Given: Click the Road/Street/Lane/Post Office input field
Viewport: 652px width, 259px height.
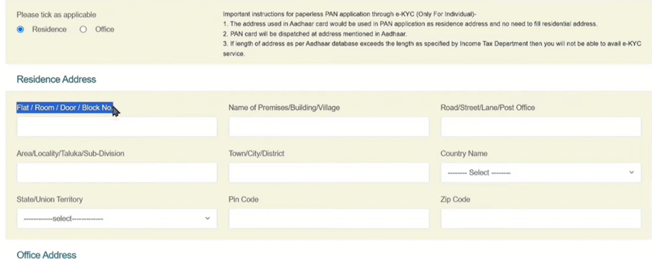Looking at the screenshot, I should [x=540, y=127].
